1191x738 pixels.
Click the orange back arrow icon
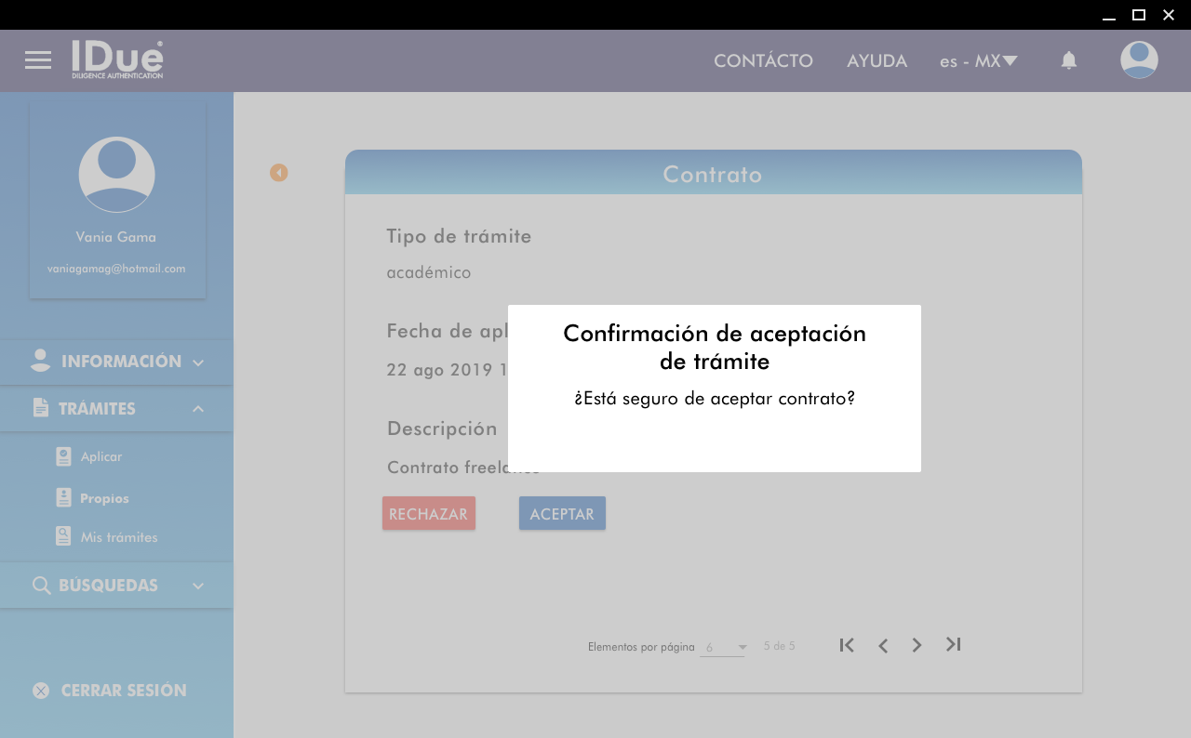(279, 173)
